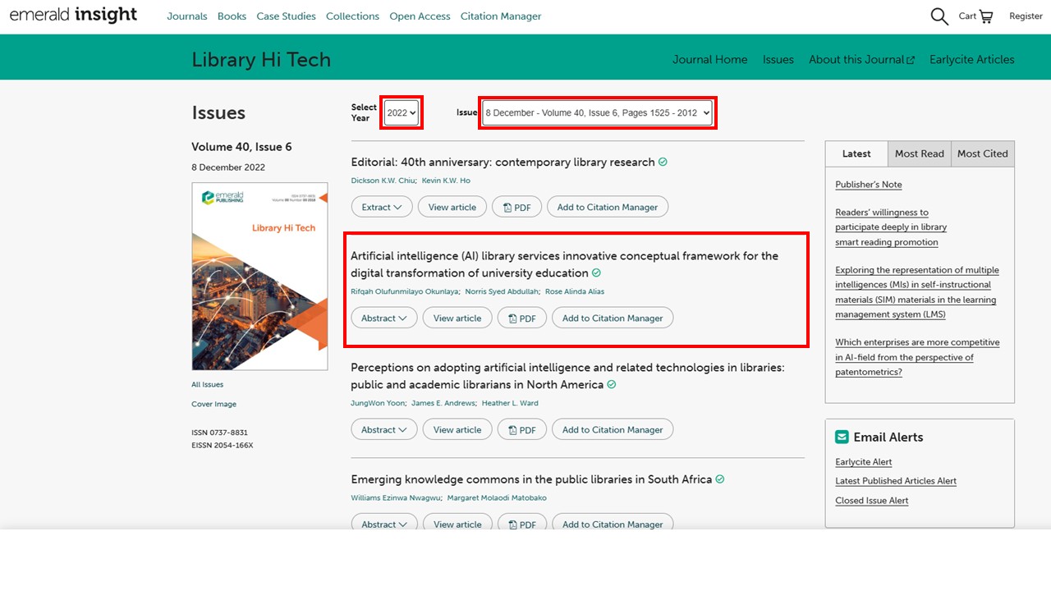Open Readers' willingness to participate article
Image resolution: width=1051 pixels, height=591 pixels.
pos(891,227)
